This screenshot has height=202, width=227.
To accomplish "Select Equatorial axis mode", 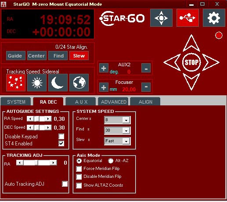I will [x=79, y=161].
